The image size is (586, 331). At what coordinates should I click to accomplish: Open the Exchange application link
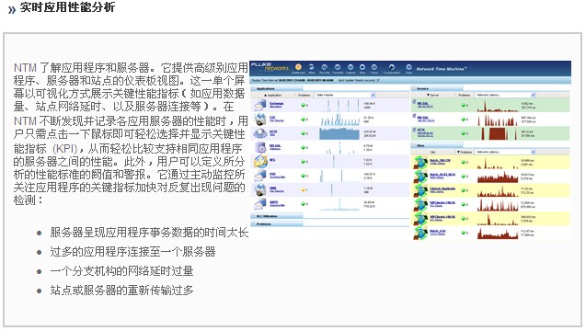pyautogui.click(x=277, y=104)
